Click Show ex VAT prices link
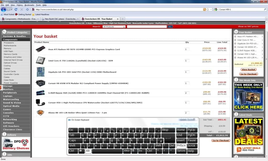268x161 pixels. pos(248,26)
